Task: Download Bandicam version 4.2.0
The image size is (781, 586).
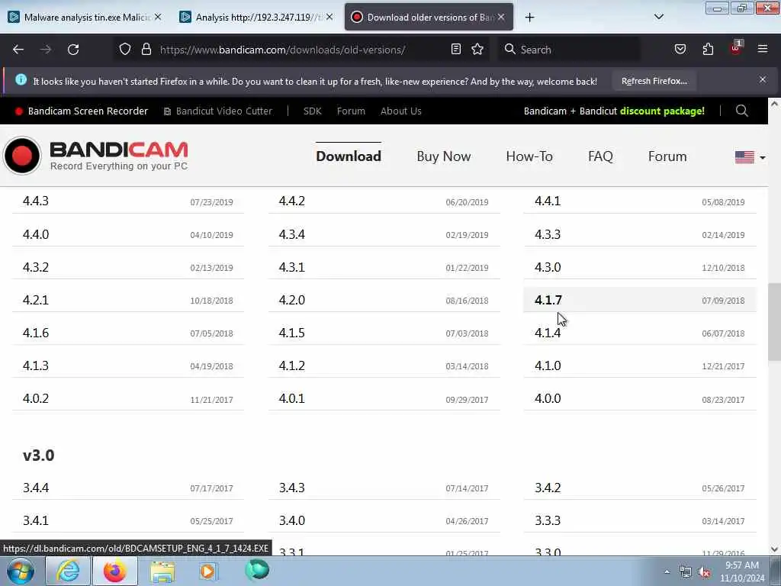Action: [384, 300]
